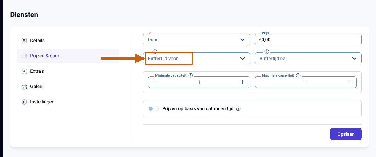Decrease Maximale capaciteit with minus button
The width and height of the screenshot is (376, 157).
(x=263, y=82)
